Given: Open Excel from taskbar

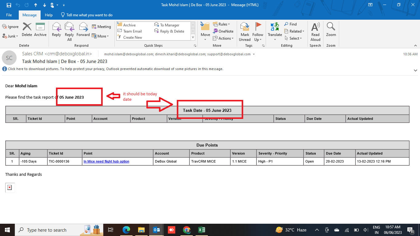Looking at the screenshot, I should coord(202,230).
